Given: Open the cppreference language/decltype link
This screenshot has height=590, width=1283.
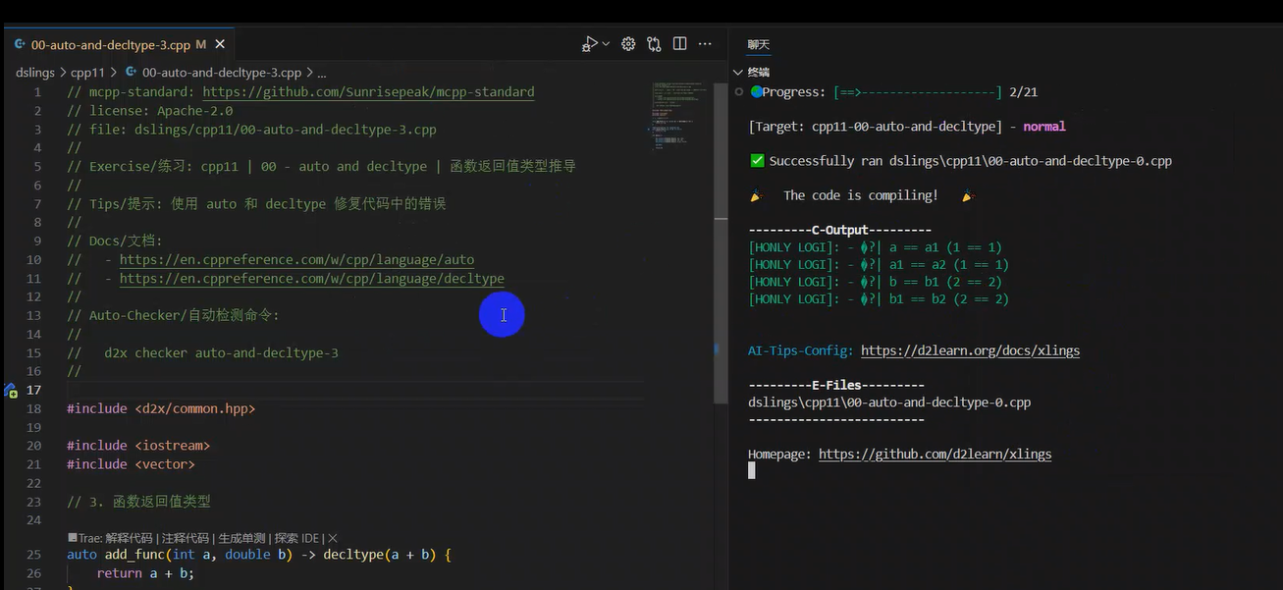Looking at the screenshot, I should (312, 279).
